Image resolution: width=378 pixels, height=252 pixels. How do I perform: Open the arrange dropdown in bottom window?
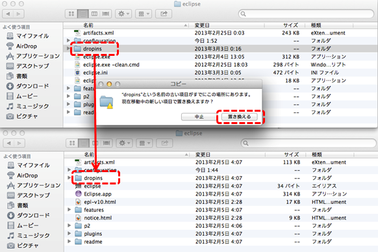[144, 143]
